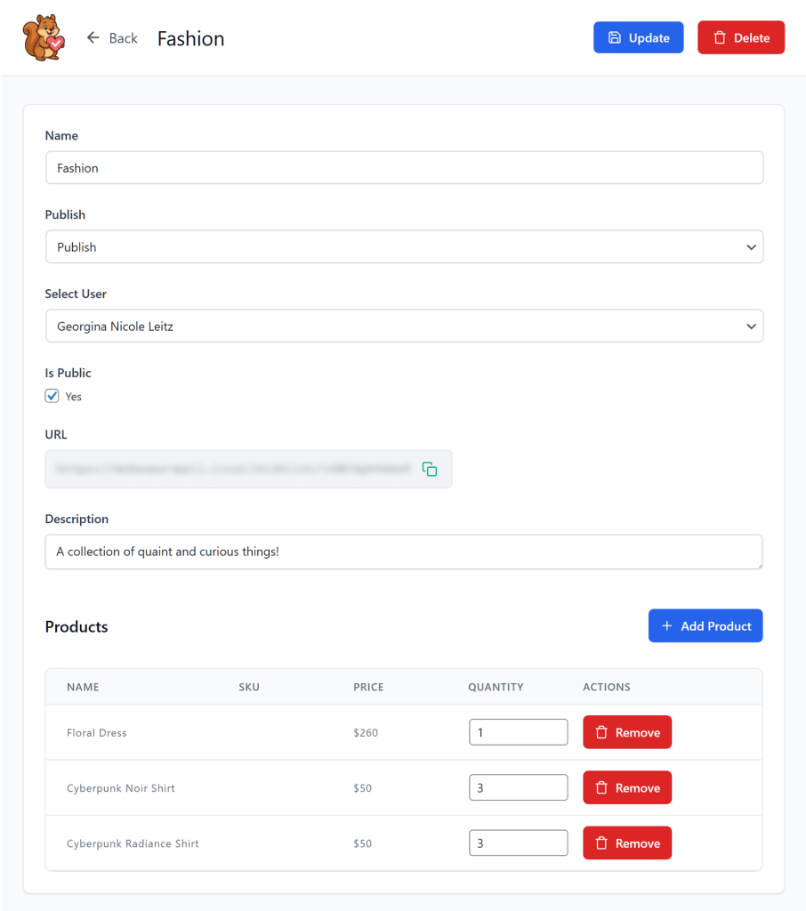Click the quantity field for Floral Dress
Image resolution: width=806 pixels, height=911 pixels.
pyautogui.click(x=518, y=731)
